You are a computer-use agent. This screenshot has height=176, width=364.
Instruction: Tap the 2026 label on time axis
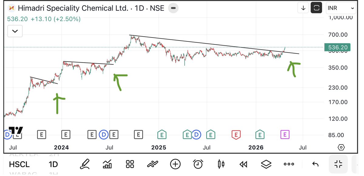coord(256,147)
